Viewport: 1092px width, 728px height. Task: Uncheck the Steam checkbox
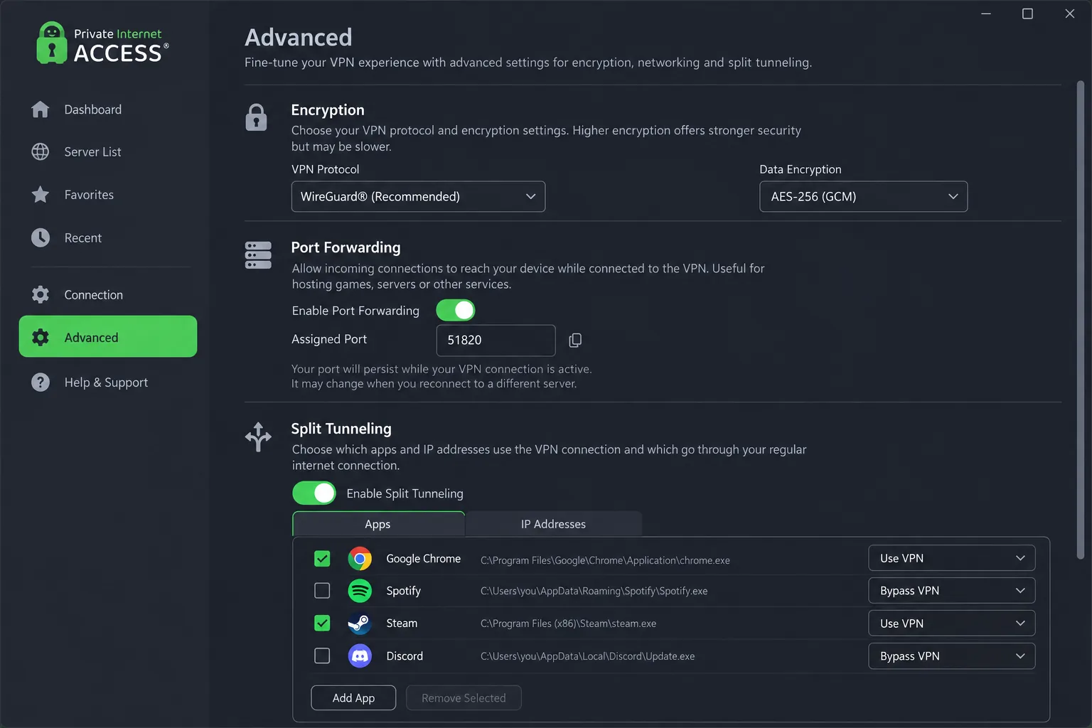322,623
